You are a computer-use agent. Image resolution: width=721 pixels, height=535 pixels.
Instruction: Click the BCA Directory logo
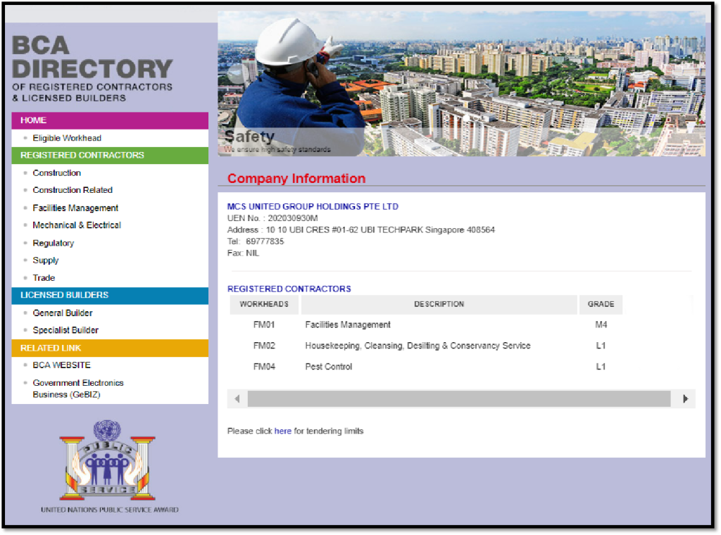click(92, 68)
